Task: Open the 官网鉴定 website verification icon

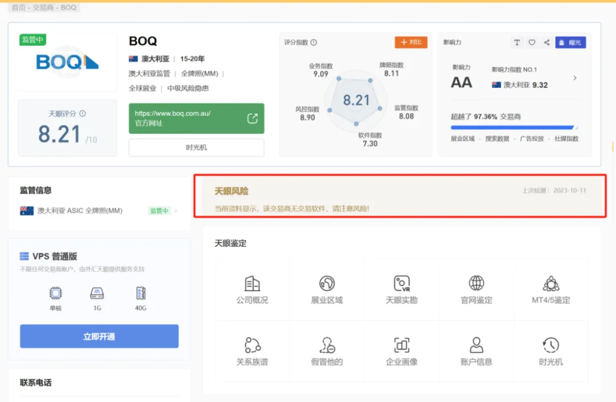Action: (x=476, y=283)
